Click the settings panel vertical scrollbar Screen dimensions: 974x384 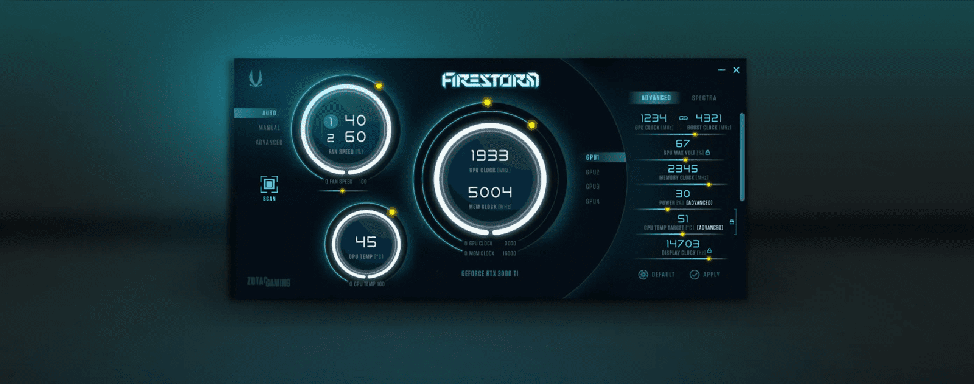741,157
